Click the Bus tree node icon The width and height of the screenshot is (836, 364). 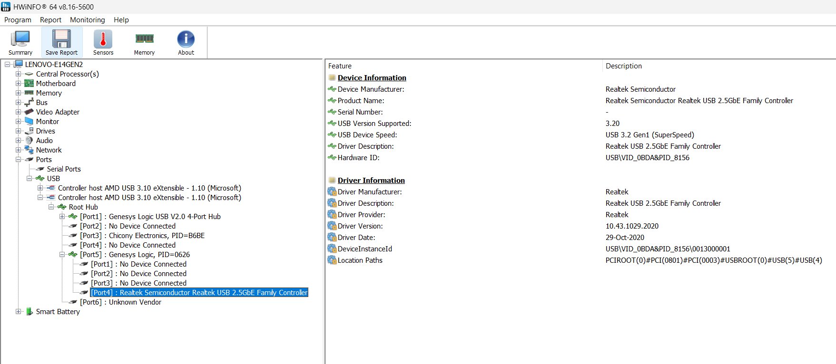click(29, 102)
